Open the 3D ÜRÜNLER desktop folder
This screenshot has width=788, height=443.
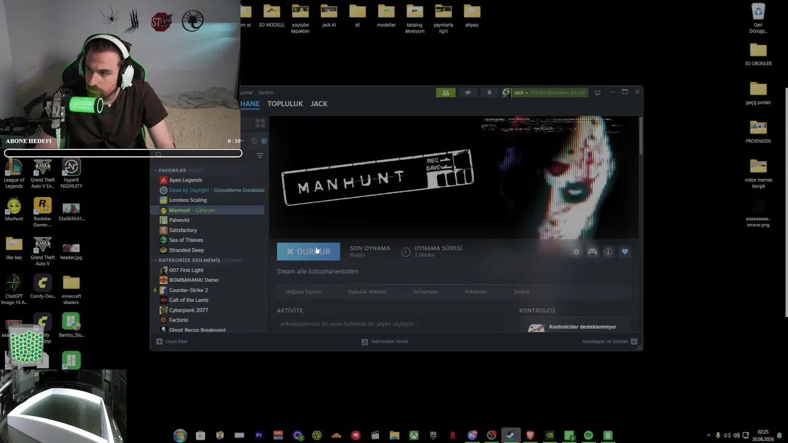(758, 54)
